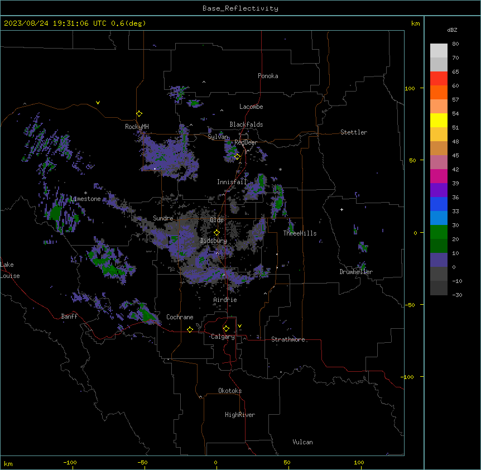Click the Didsbury town label

click(214, 241)
